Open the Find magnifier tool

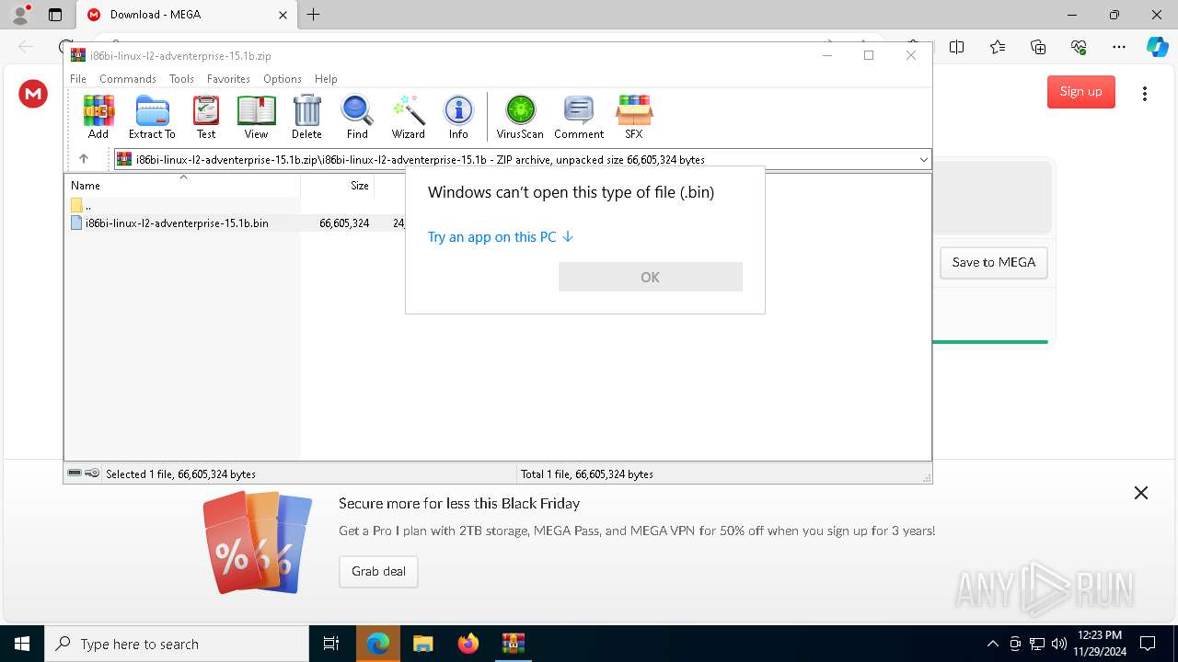(x=357, y=117)
